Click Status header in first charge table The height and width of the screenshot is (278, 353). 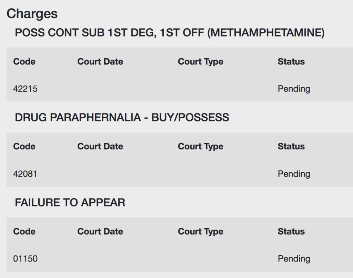(x=291, y=61)
